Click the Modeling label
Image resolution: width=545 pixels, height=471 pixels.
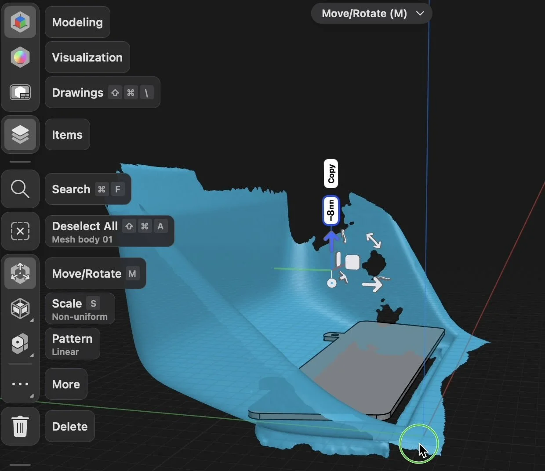click(77, 22)
